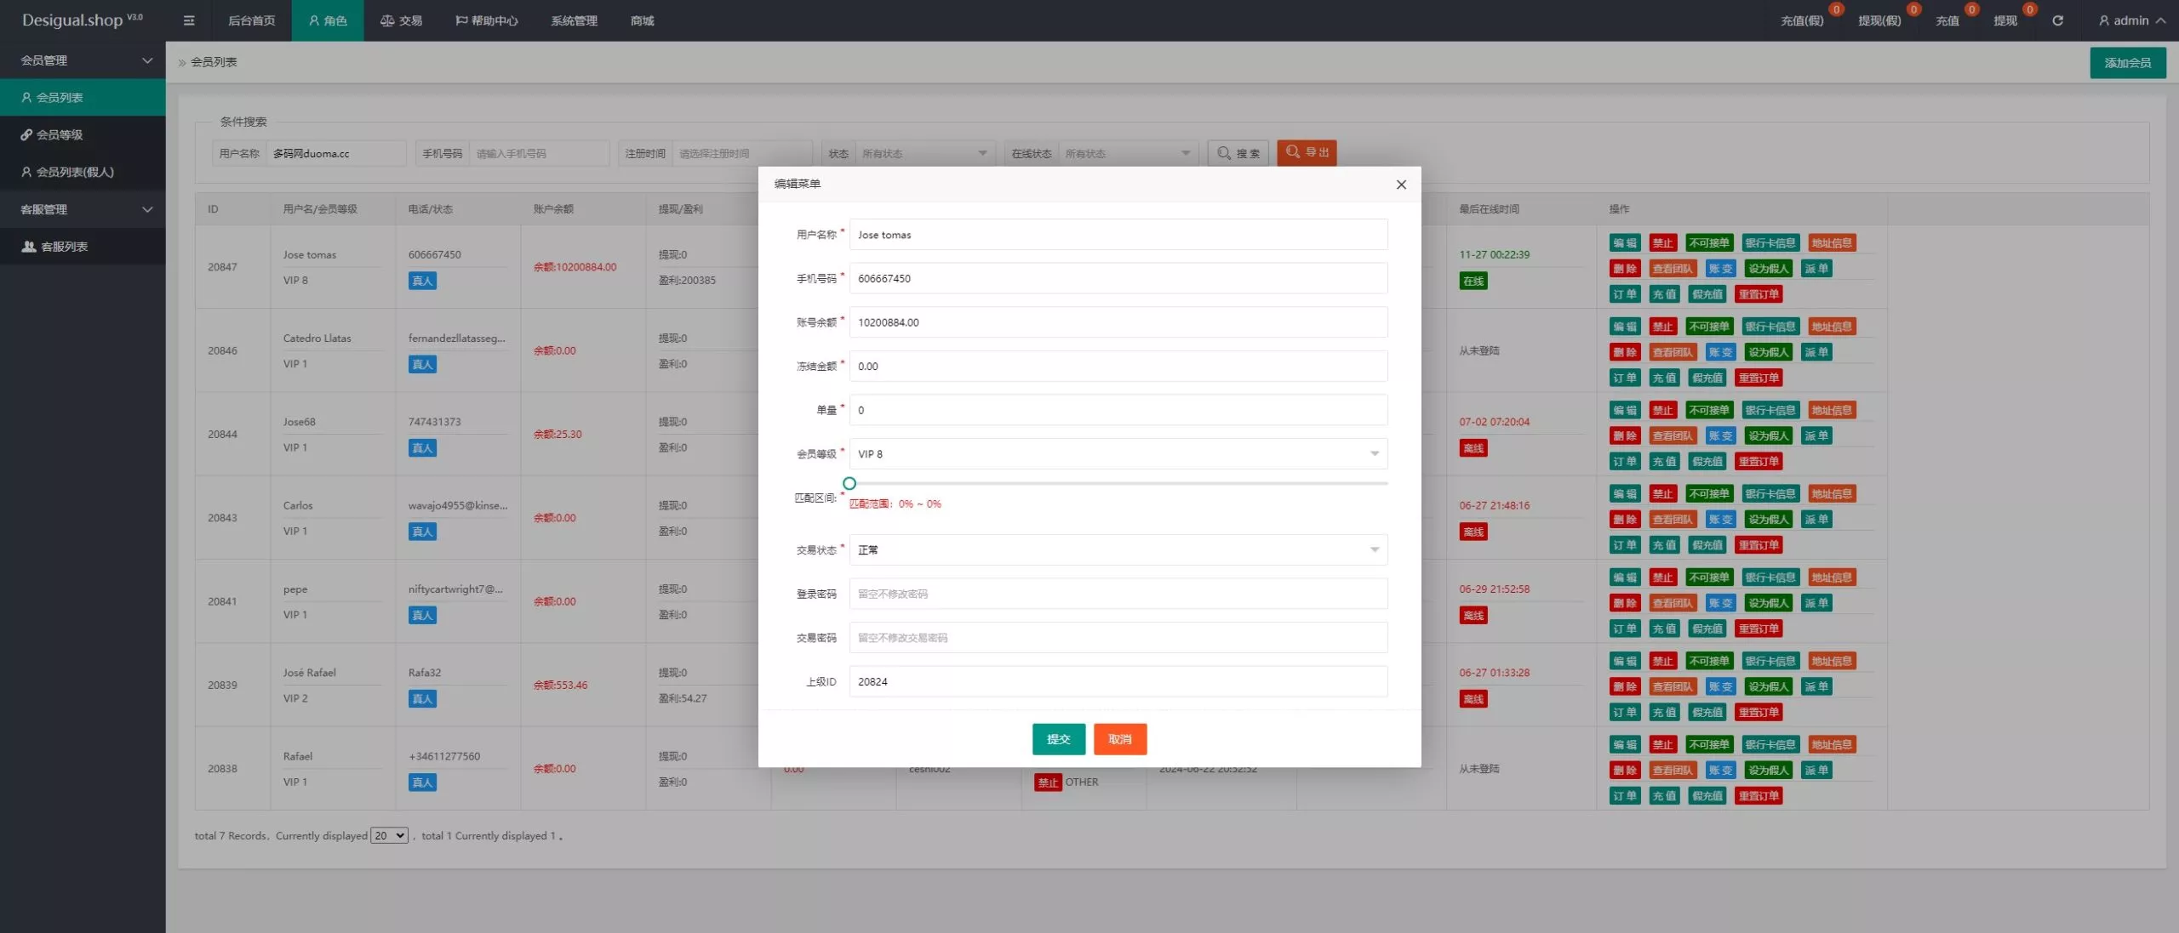Open the member levels sidebar item
Viewport: 2179px width, 933px height.
[x=60, y=134]
